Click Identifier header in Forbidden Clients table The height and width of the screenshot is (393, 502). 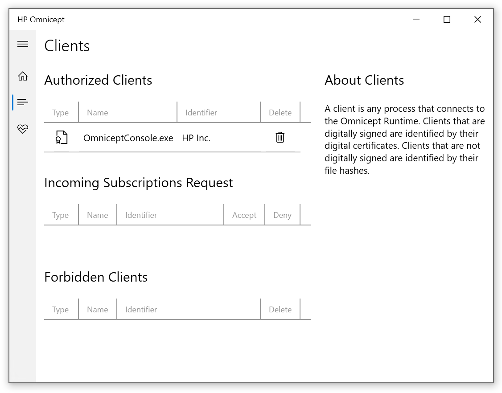(x=141, y=310)
